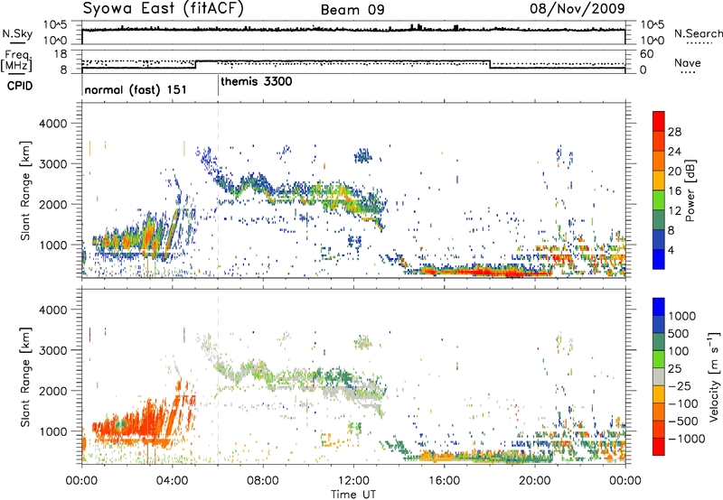
Task: Click the '4000' tick of the power panel
Action: tap(52, 124)
